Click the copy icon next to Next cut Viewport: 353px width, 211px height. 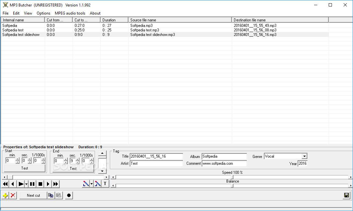51,195
